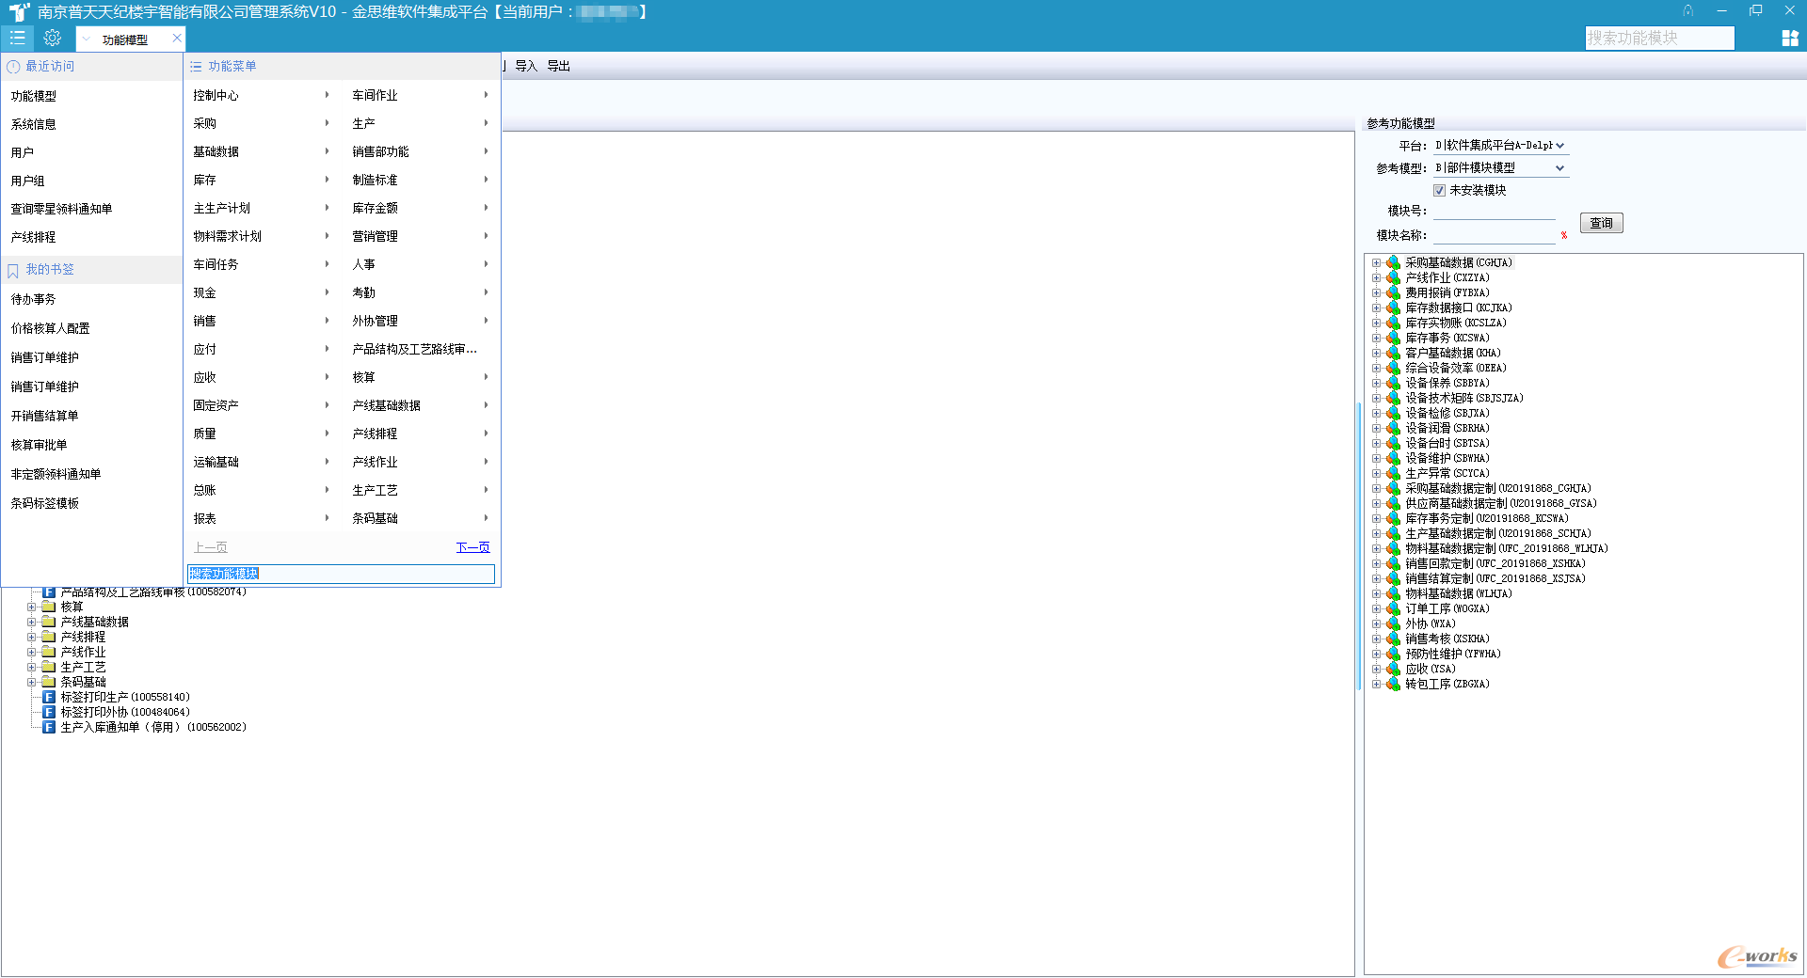
Task: Click the 功能菜单 list icon
Action: click(196, 67)
